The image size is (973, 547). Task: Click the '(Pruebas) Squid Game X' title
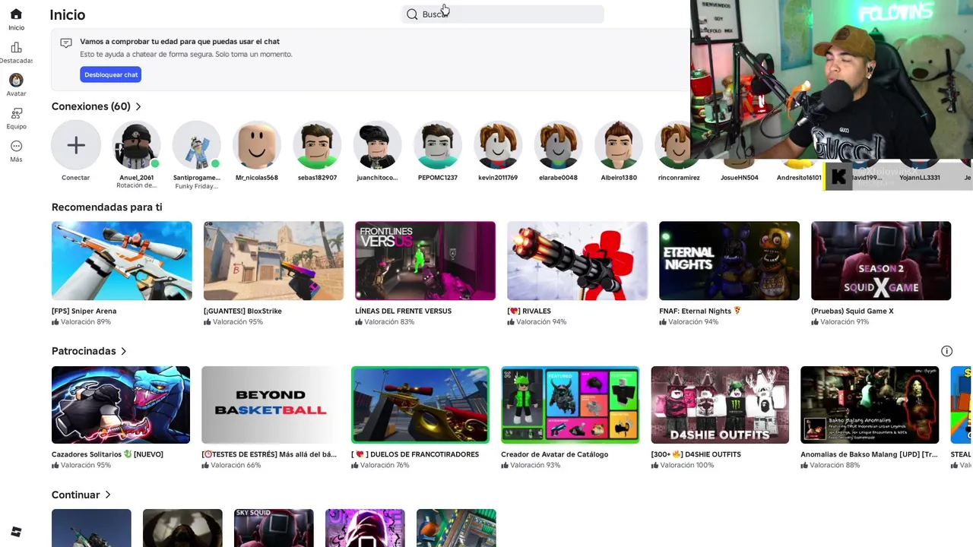[x=852, y=311]
